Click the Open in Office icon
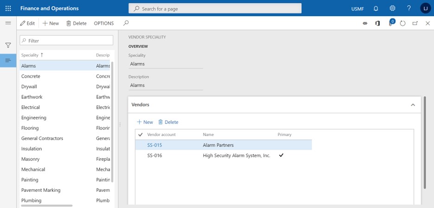Image resolution: width=434 pixels, height=208 pixels. (378, 23)
